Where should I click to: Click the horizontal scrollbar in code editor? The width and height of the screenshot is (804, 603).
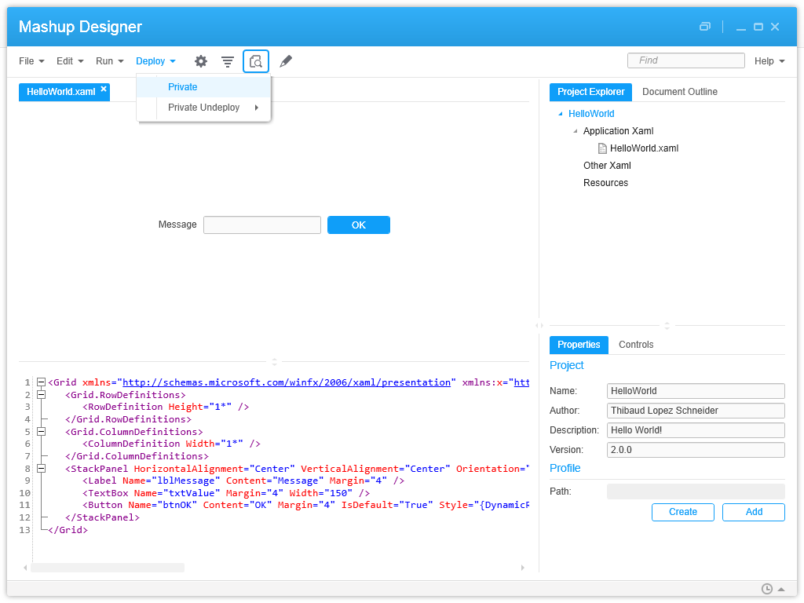(x=108, y=568)
